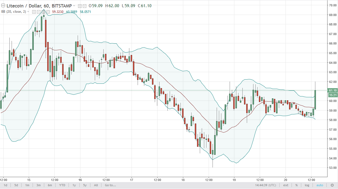338x189 pixels.
Task: Toggle auto scale with auto button
Action: [x=320, y=185]
